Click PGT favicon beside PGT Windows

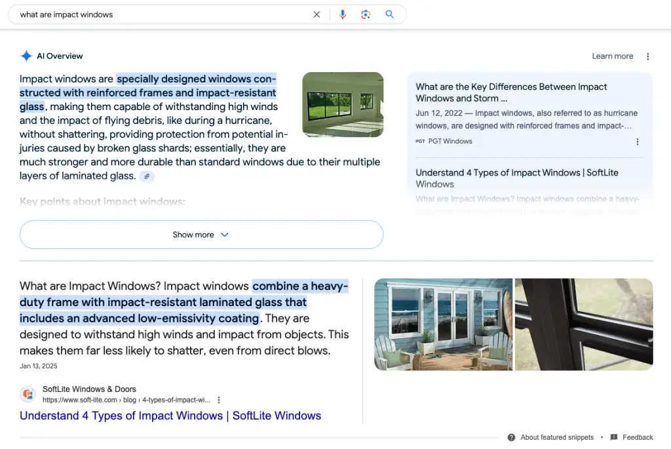420,141
